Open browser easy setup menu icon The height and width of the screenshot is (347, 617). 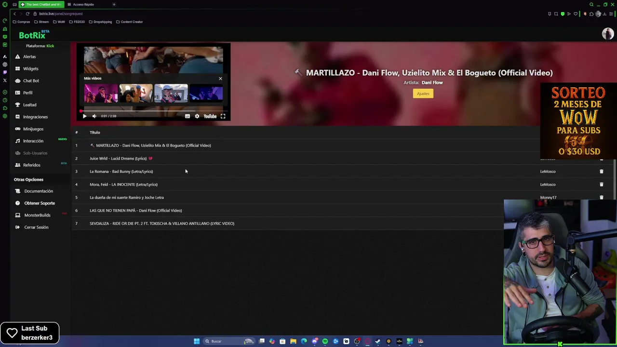[x=611, y=13]
